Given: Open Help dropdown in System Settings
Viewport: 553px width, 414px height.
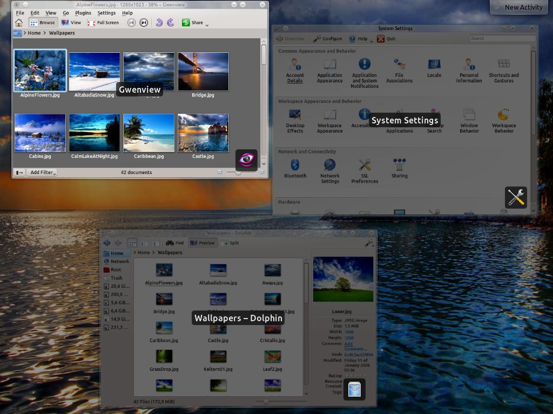Looking at the screenshot, I should [361, 39].
